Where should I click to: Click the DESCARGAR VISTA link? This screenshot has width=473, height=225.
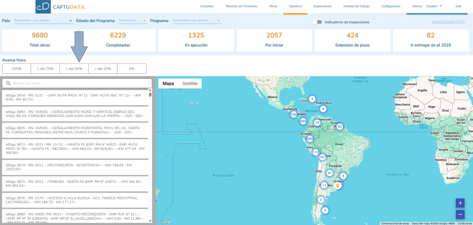(448, 22)
